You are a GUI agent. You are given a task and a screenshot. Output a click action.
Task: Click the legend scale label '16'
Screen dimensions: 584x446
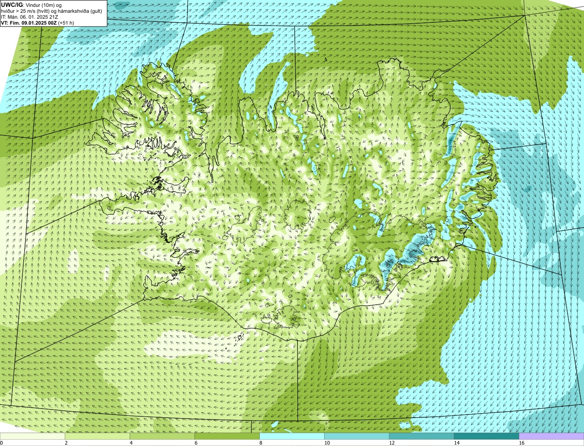[x=521, y=443]
